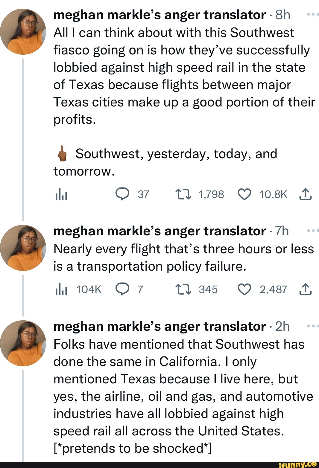Open reply icon on the 8h tweet
This screenshot has height=468, width=319.
click(122, 194)
